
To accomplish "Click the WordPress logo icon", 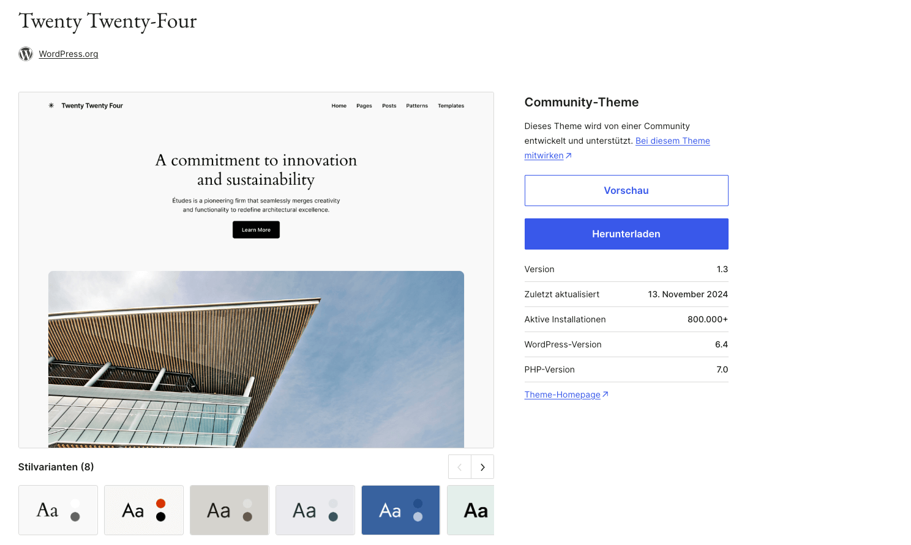I will tap(26, 54).
